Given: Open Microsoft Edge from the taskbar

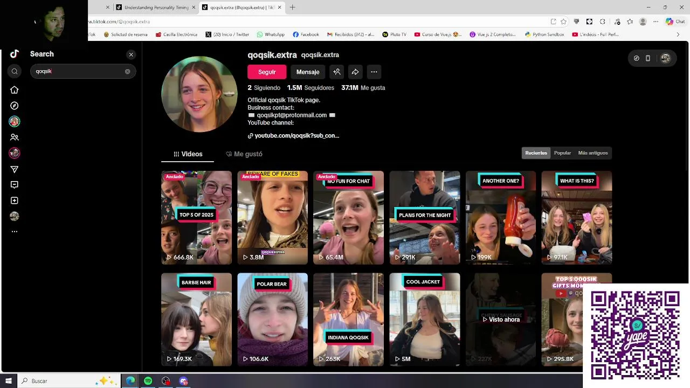Looking at the screenshot, I should pyautogui.click(x=130, y=381).
